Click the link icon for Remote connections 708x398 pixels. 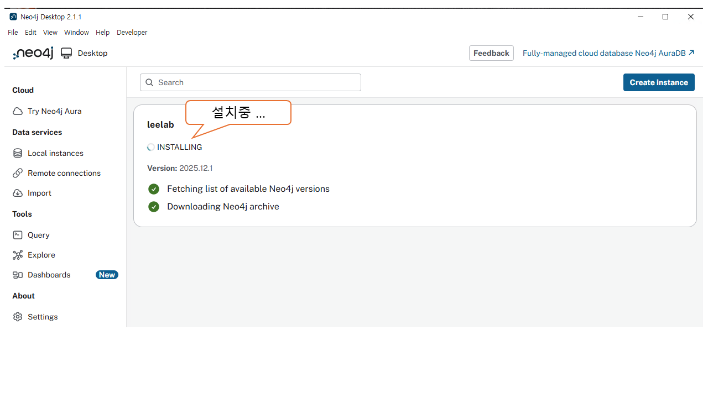[18, 173]
